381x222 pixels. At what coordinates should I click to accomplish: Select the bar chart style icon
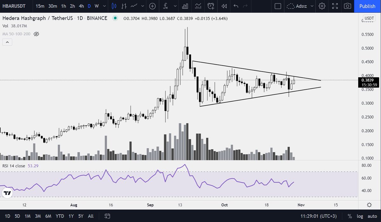(x=124, y=6)
